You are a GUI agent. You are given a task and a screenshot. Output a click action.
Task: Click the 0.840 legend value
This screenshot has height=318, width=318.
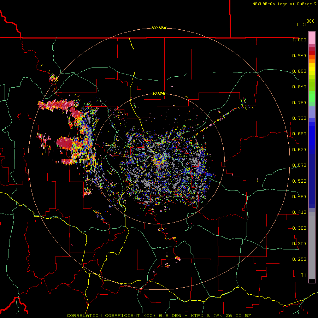click(299, 87)
